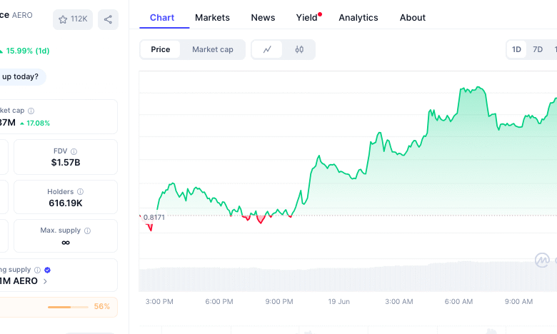This screenshot has height=334, width=557.
Task: Click the 56% supply progress bar
Action: [x=68, y=307]
